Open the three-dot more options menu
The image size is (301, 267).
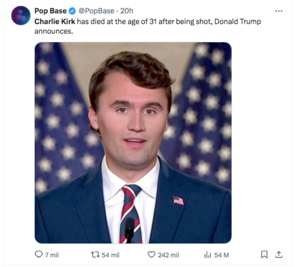pyautogui.click(x=279, y=11)
